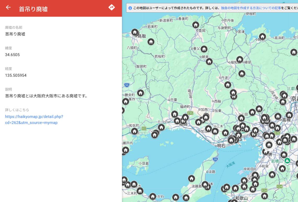Click the blue info icon in the map banner

point(130,8)
